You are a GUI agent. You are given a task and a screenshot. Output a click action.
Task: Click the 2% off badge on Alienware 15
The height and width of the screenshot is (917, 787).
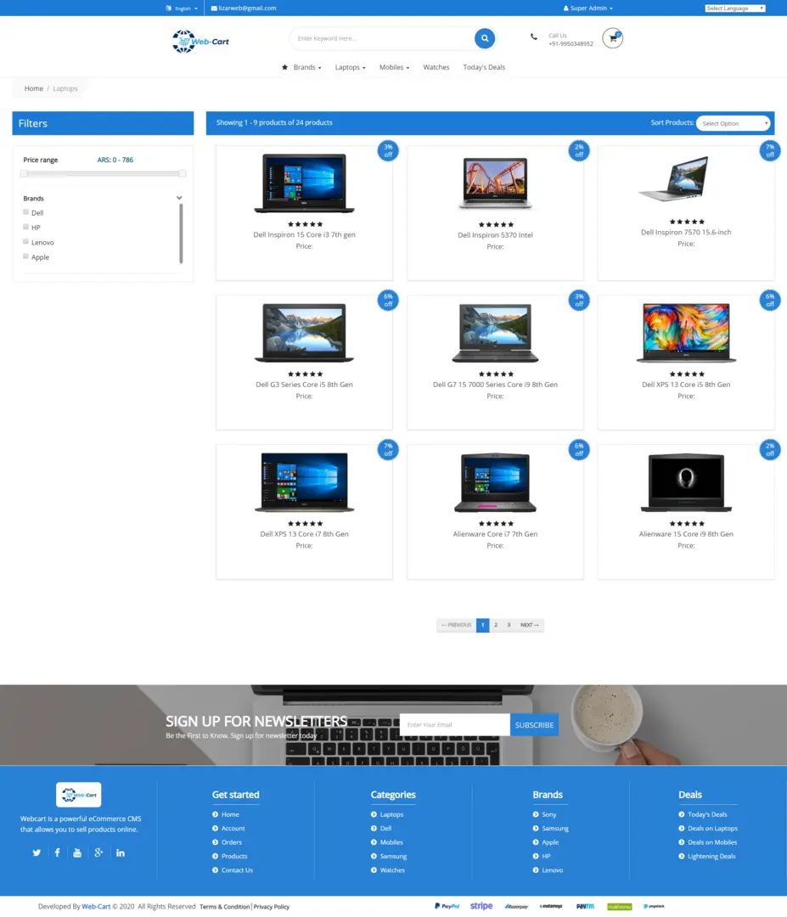pyautogui.click(x=770, y=450)
